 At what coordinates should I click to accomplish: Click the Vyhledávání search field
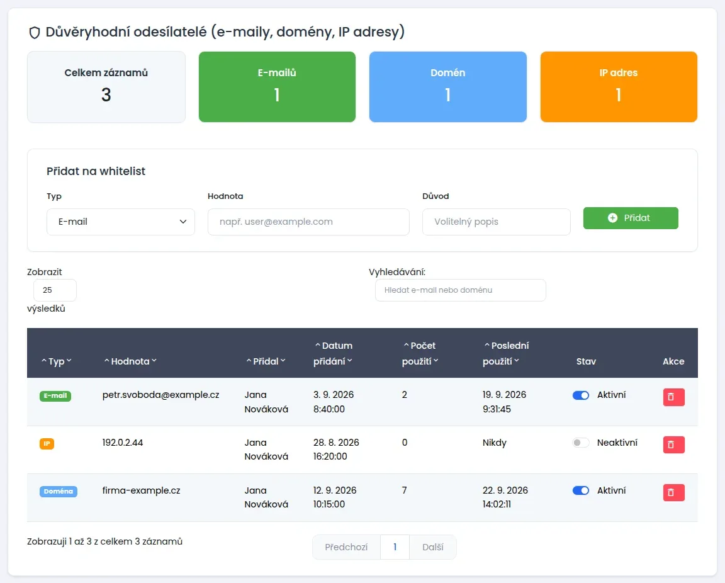(461, 290)
